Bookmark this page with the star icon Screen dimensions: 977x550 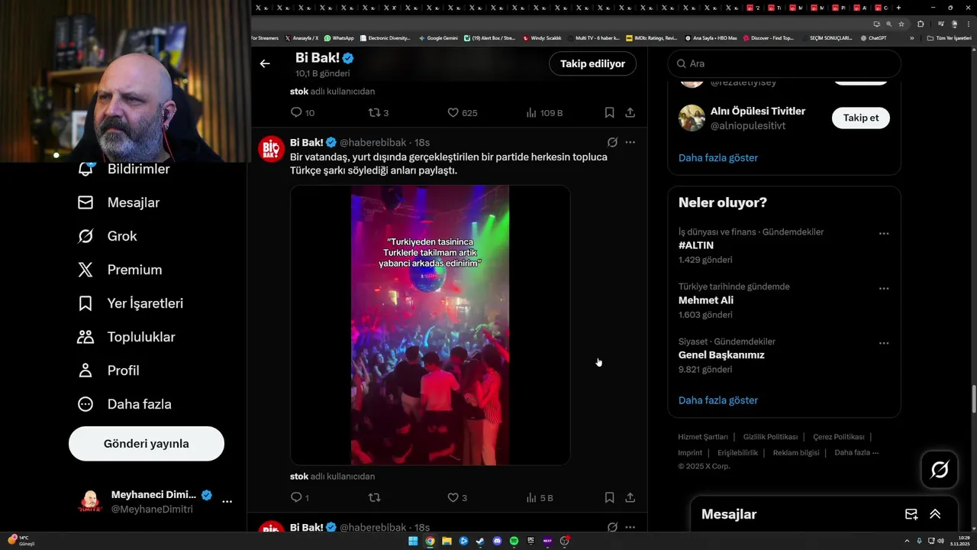point(901,24)
